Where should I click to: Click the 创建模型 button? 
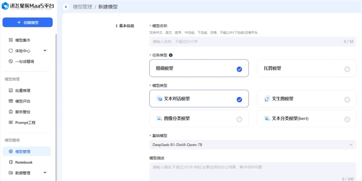pos(28,22)
